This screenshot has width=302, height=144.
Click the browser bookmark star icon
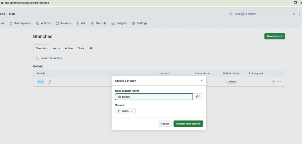click(x=301, y=3)
